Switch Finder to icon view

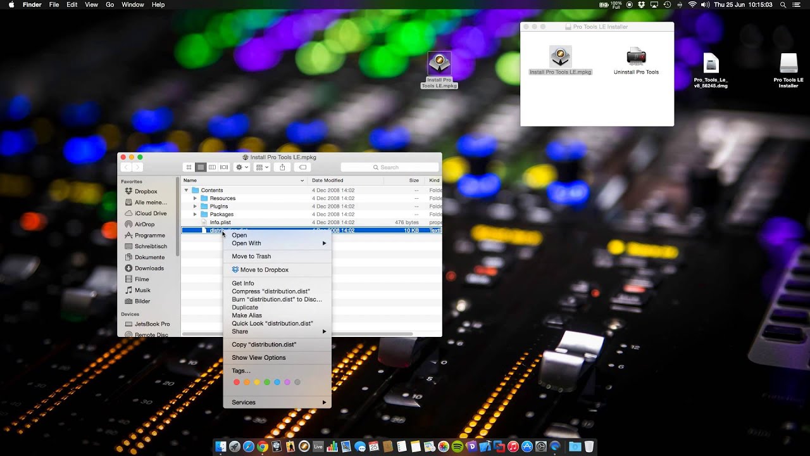pos(189,167)
